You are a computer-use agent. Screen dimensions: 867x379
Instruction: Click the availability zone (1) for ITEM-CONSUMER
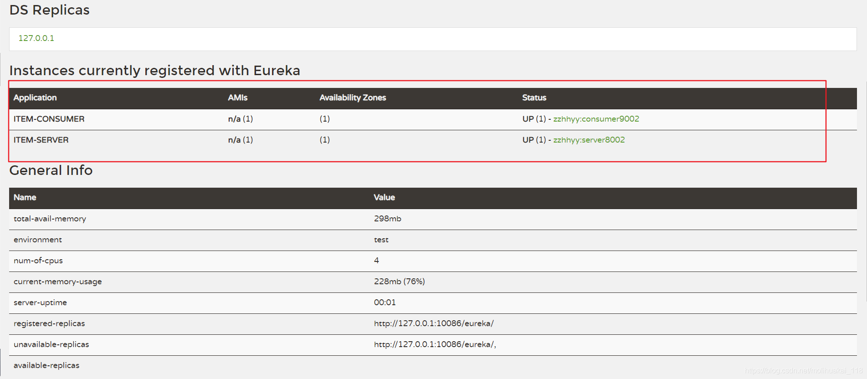[x=324, y=119]
